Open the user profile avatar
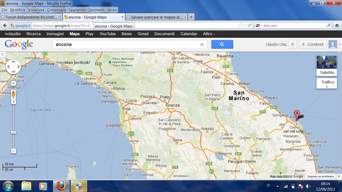This screenshot has height=192, width=342. (x=333, y=44)
